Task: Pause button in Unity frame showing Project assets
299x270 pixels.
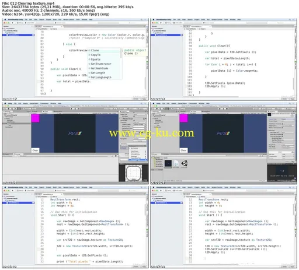Action: pos(223,108)
